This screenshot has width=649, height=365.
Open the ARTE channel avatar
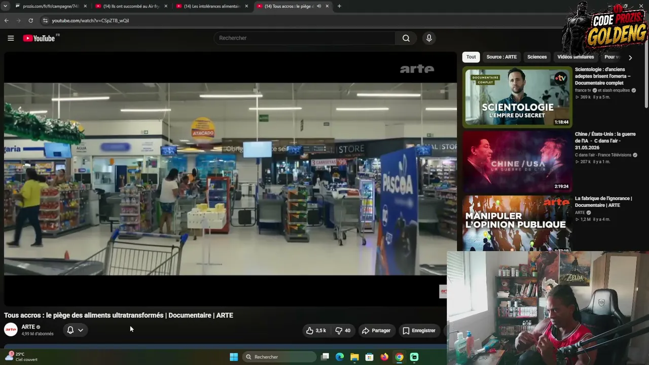(11, 330)
